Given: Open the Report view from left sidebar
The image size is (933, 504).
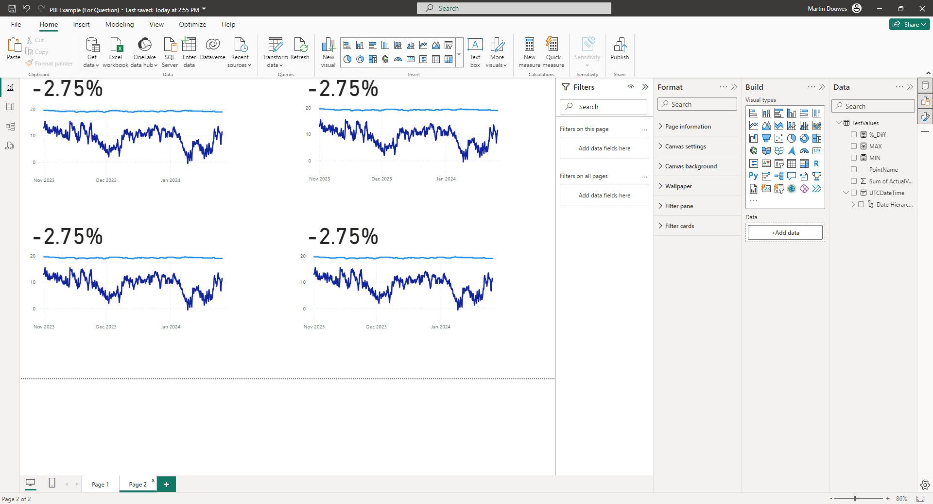Looking at the screenshot, I should [x=10, y=87].
